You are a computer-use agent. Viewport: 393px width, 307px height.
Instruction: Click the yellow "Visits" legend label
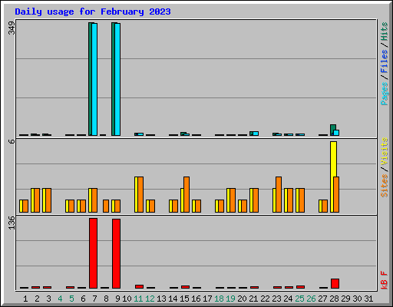(385, 151)
